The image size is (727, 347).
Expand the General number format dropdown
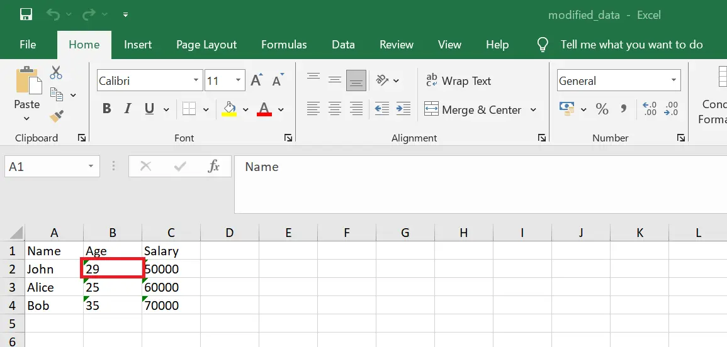(674, 80)
